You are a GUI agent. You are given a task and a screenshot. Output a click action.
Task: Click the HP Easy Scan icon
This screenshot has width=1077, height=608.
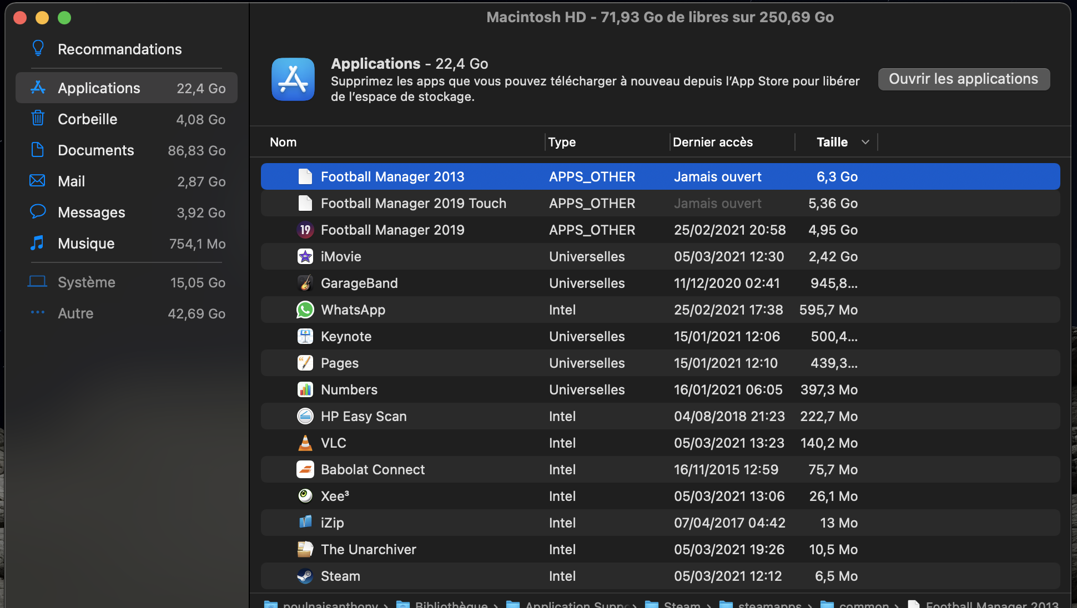pyautogui.click(x=305, y=416)
